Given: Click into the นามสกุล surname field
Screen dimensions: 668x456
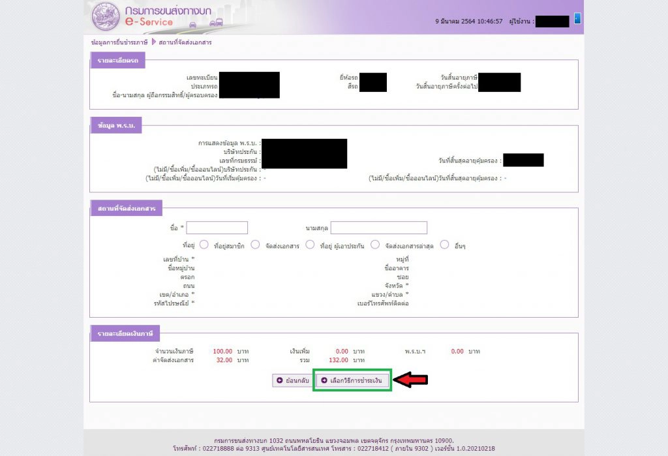Looking at the screenshot, I should coord(378,228).
